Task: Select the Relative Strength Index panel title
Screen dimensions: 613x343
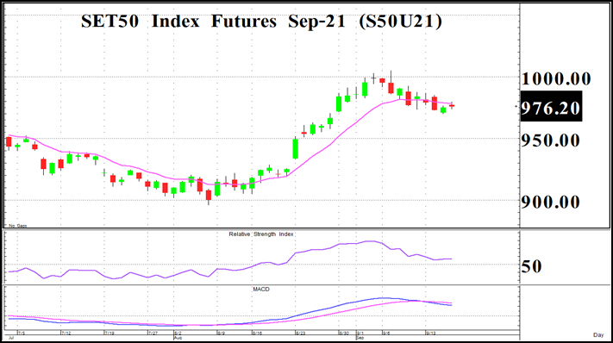Action: pyautogui.click(x=261, y=234)
